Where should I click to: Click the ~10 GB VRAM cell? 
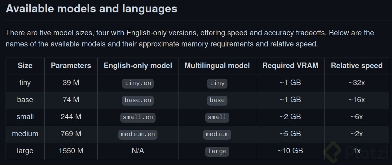(290, 151)
